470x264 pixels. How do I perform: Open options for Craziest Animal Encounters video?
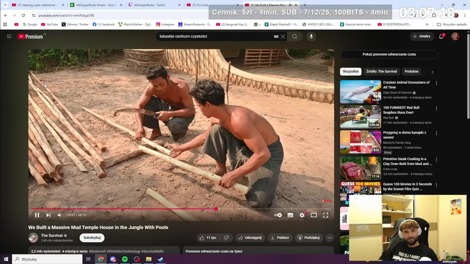[436, 83]
